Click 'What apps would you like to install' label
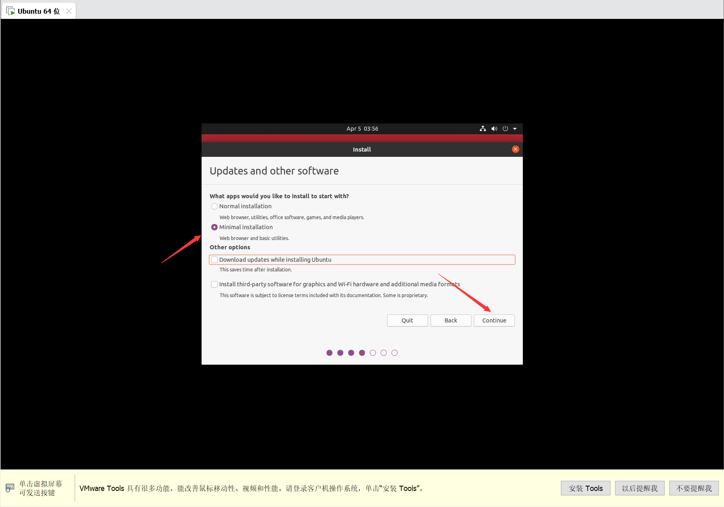724x507 pixels. pos(279,196)
